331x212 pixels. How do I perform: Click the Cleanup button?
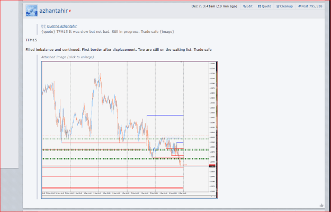pyautogui.click(x=284, y=6)
